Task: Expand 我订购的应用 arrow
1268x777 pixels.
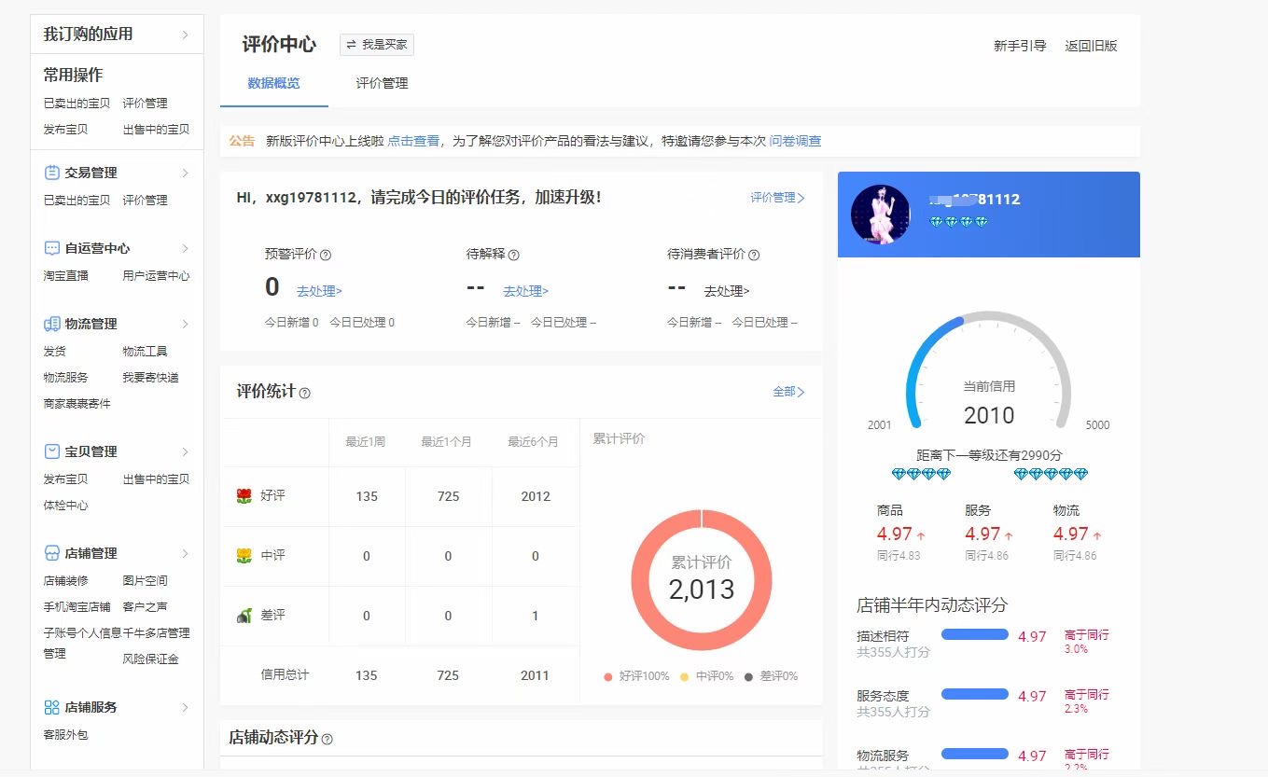Action: [x=185, y=35]
